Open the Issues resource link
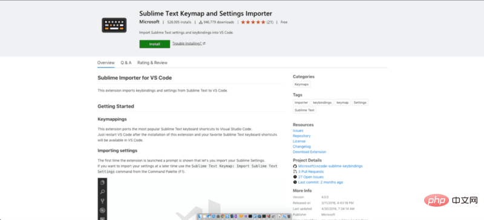Screen dimensions: 484x220 [x=298, y=131]
